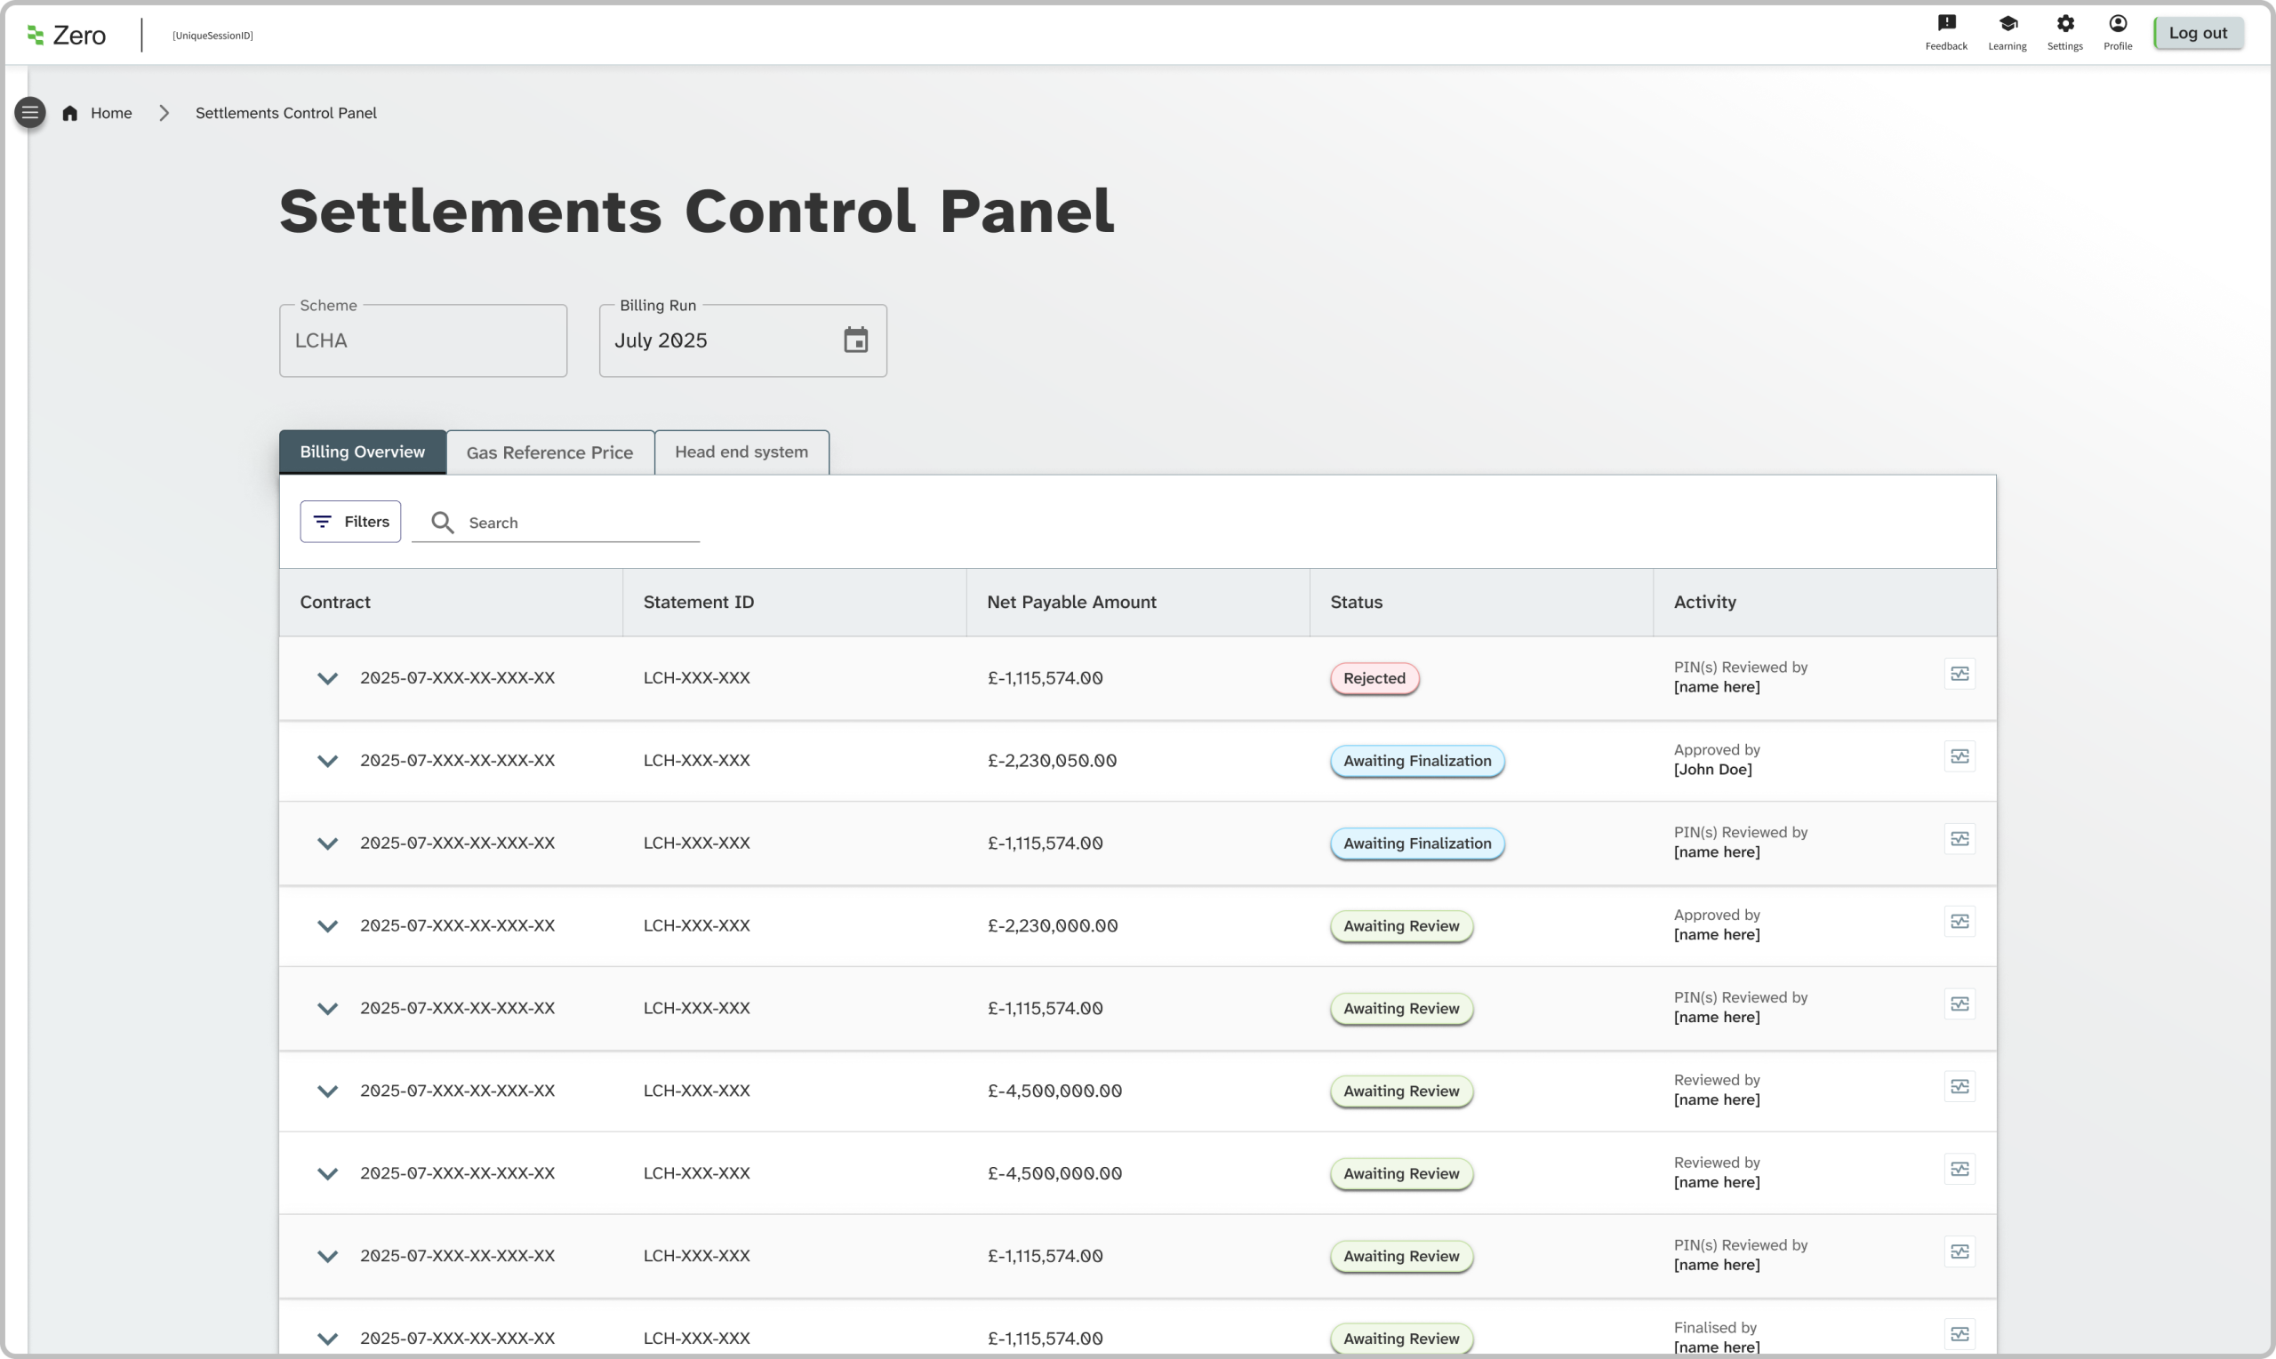
Task: Select the Scheme LCHA dropdown
Action: click(x=422, y=340)
